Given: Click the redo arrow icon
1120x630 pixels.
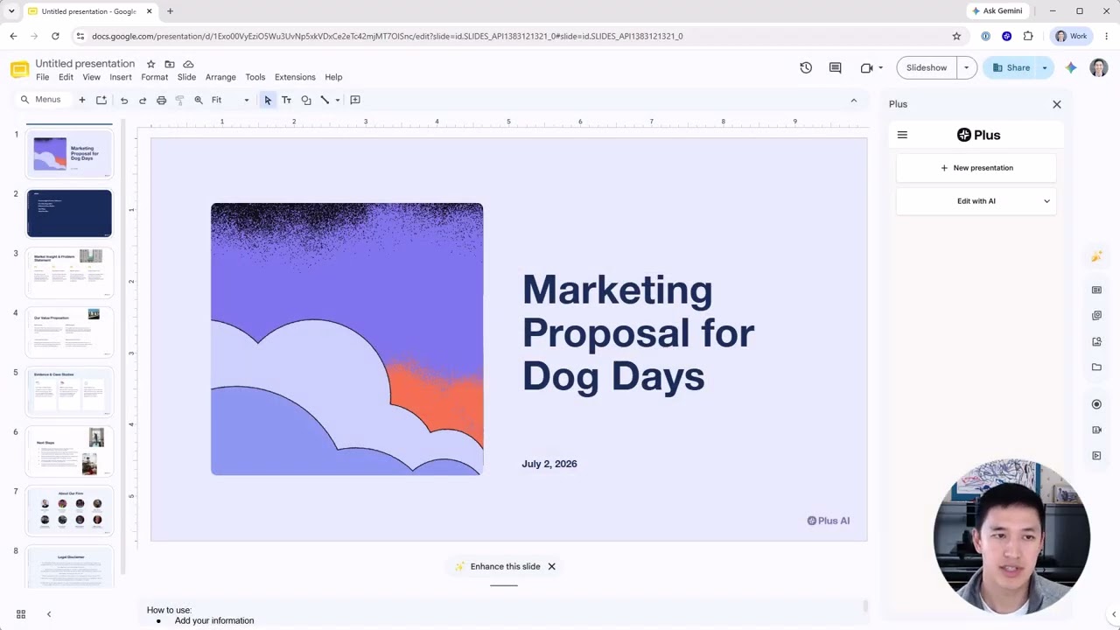Looking at the screenshot, I should click(x=143, y=100).
